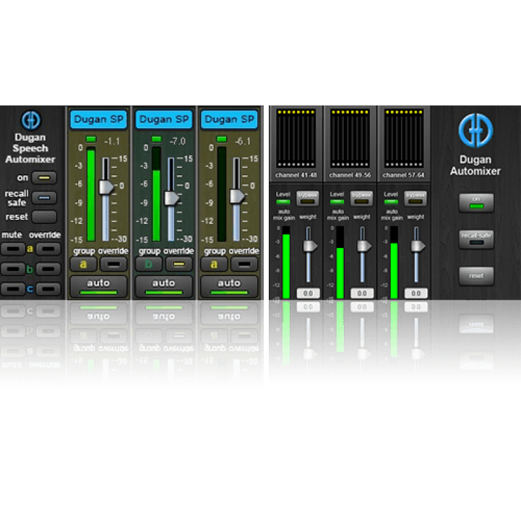Enable mute for group a
This screenshot has height=521, width=521.
pos(13,248)
